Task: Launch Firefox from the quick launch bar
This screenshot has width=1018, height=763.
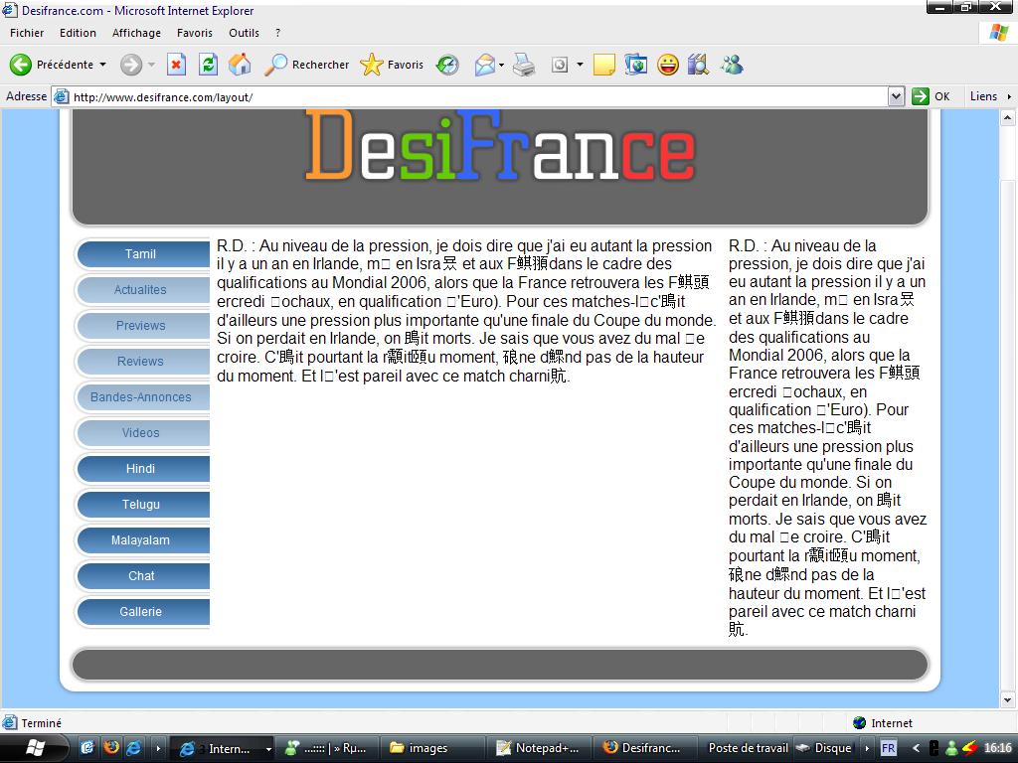Action: click(x=111, y=747)
